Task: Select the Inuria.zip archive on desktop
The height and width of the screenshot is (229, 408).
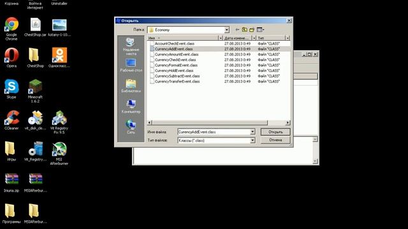Action: coord(11,183)
